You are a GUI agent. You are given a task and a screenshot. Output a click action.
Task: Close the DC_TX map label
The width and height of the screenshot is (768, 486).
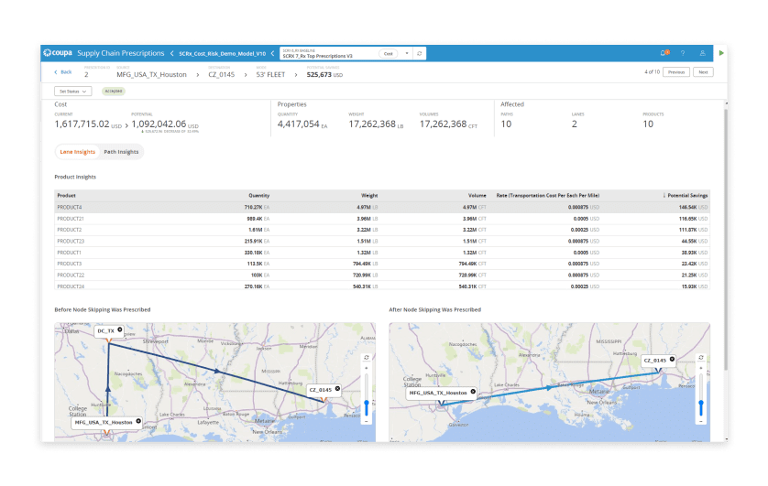click(120, 329)
